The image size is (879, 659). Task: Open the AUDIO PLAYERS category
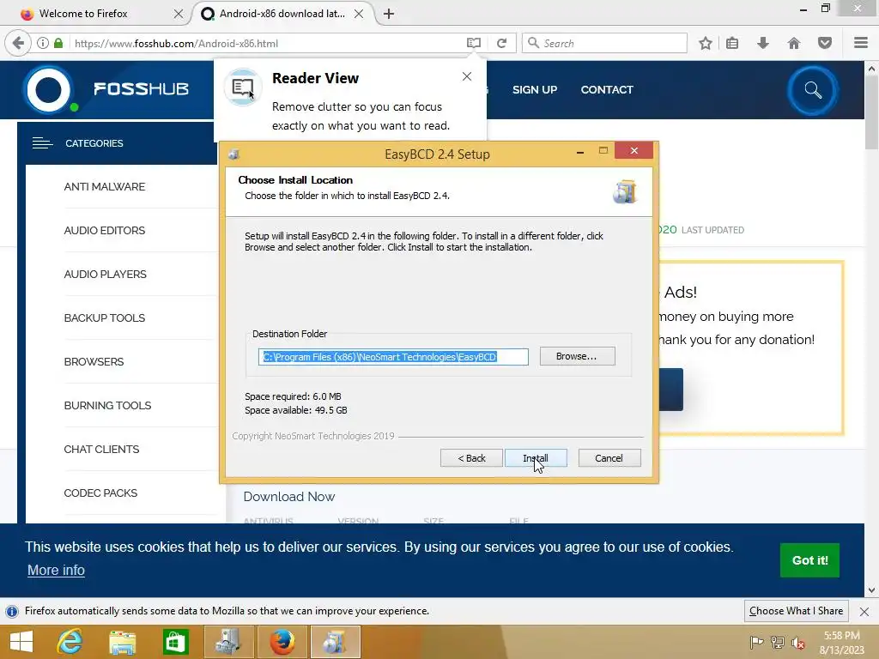coord(105,274)
